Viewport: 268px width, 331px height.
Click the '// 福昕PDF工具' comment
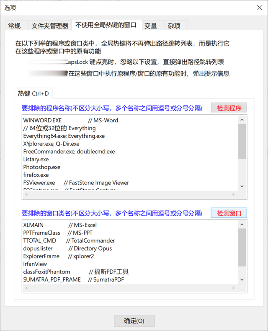click(109, 272)
